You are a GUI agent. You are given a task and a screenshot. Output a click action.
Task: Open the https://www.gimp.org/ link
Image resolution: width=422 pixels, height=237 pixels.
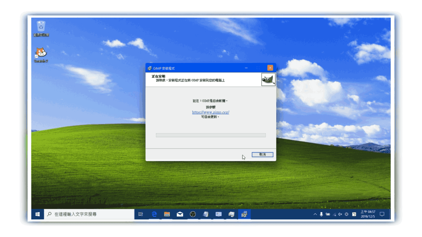[x=211, y=112]
